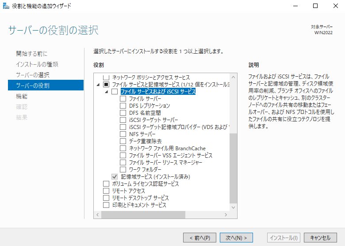This screenshot has width=345, height=246.
Task: Check the ワーク フォルダー checkbox
Action: (123, 170)
